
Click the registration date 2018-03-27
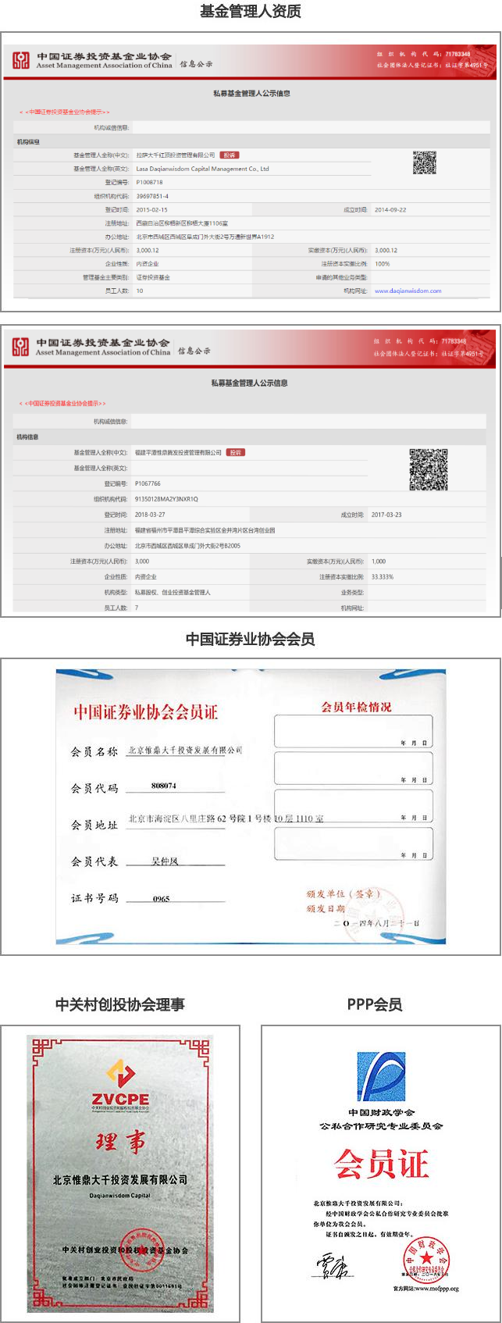pos(150,515)
